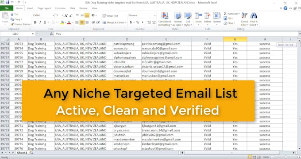The image size is (301, 159).
Task: Cut the selected cells
Action: coord(15,14)
